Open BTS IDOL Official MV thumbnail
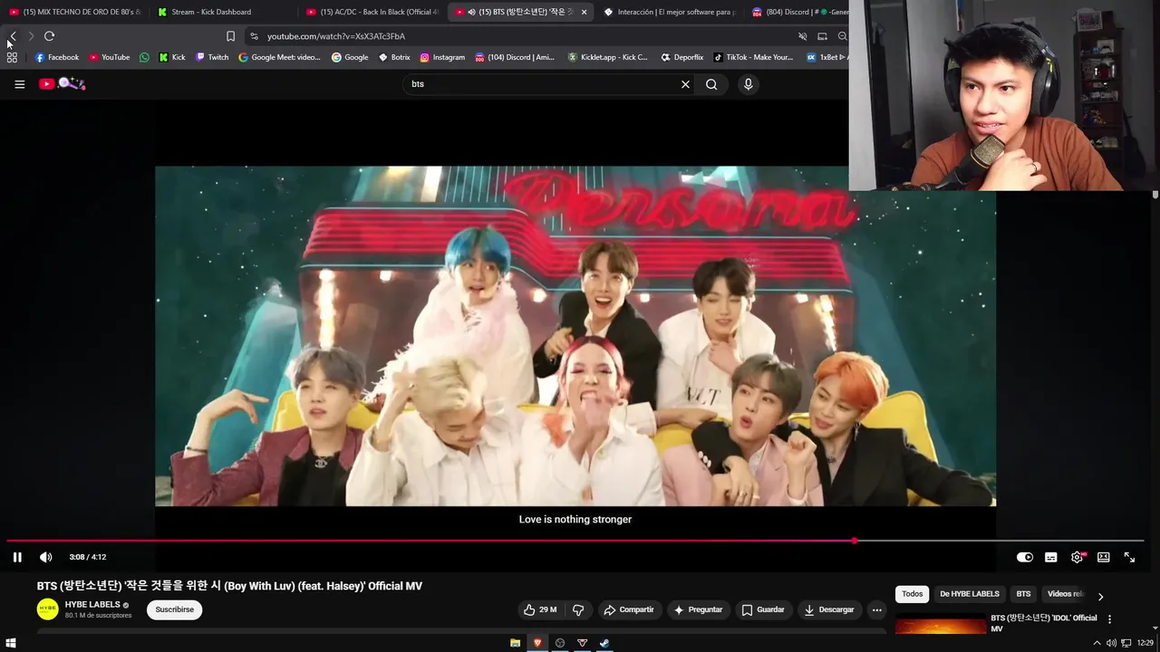 click(x=941, y=624)
